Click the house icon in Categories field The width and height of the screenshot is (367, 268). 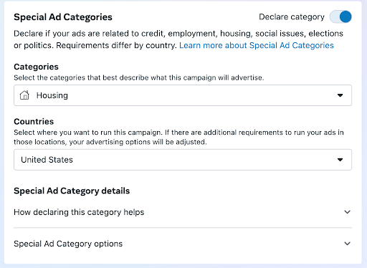click(x=24, y=95)
